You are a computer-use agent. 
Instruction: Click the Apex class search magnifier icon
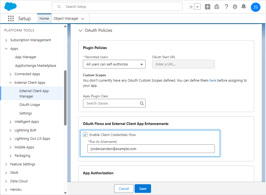pos(142,103)
